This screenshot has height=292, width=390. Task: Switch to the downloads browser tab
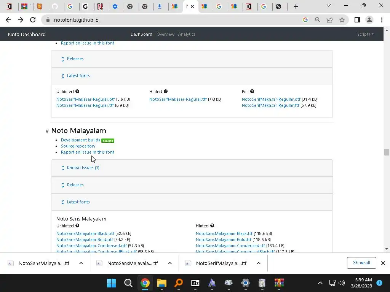[x=160, y=6]
